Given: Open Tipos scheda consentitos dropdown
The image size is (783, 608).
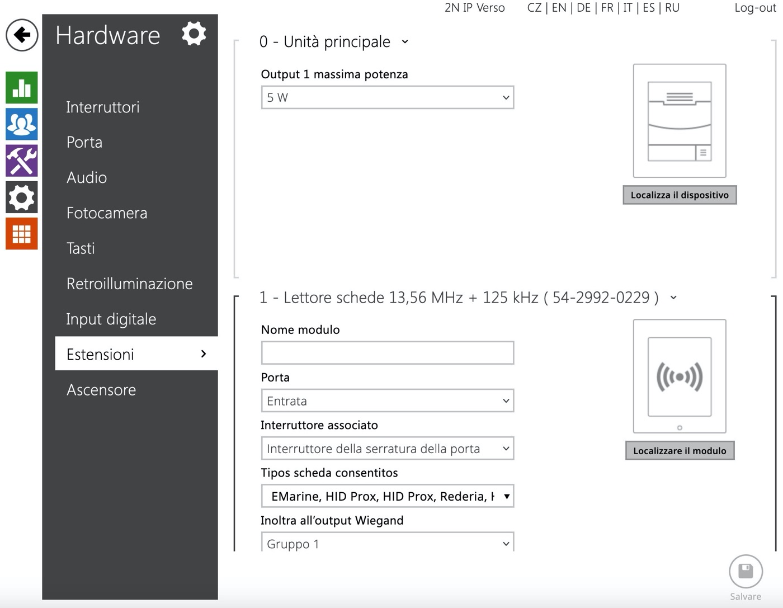Looking at the screenshot, I should coord(388,496).
